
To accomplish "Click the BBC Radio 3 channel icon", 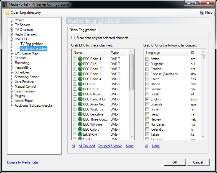I will tap(80, 74).
